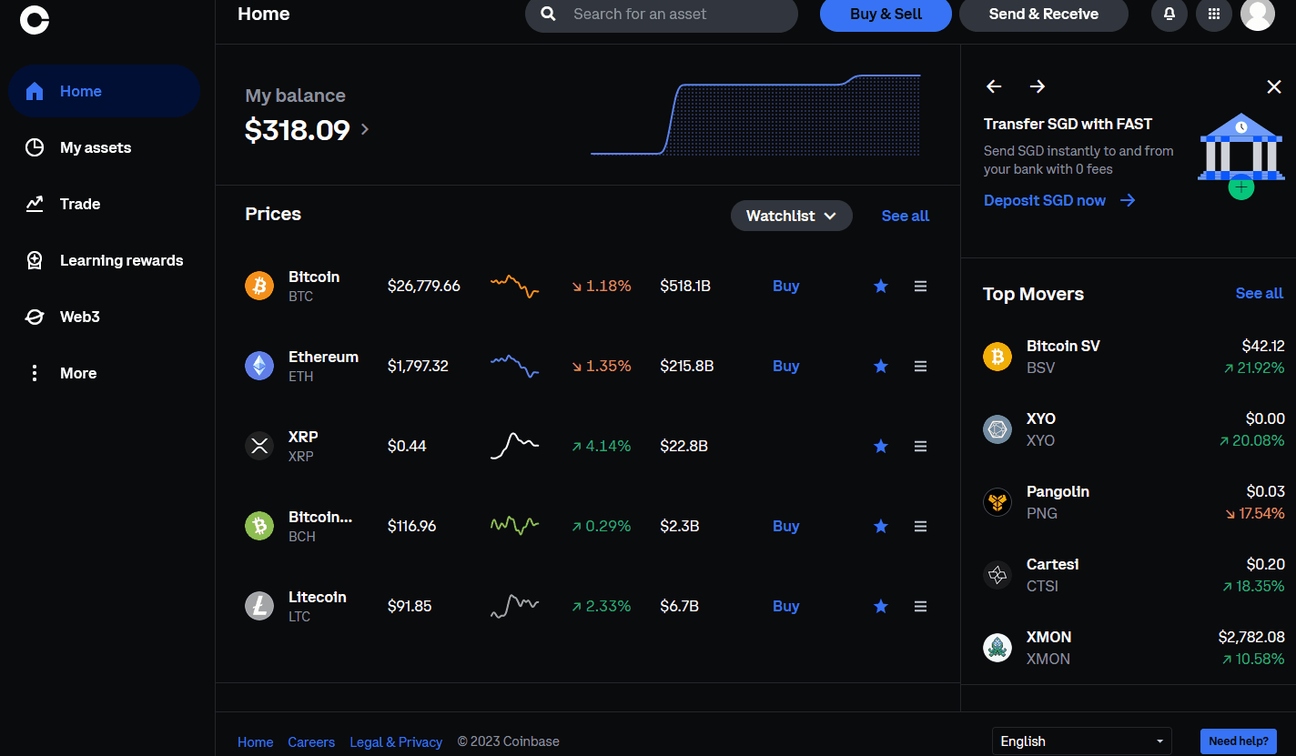Open the More sidebar menu
1296x756 pixels.
pos(104,373)
